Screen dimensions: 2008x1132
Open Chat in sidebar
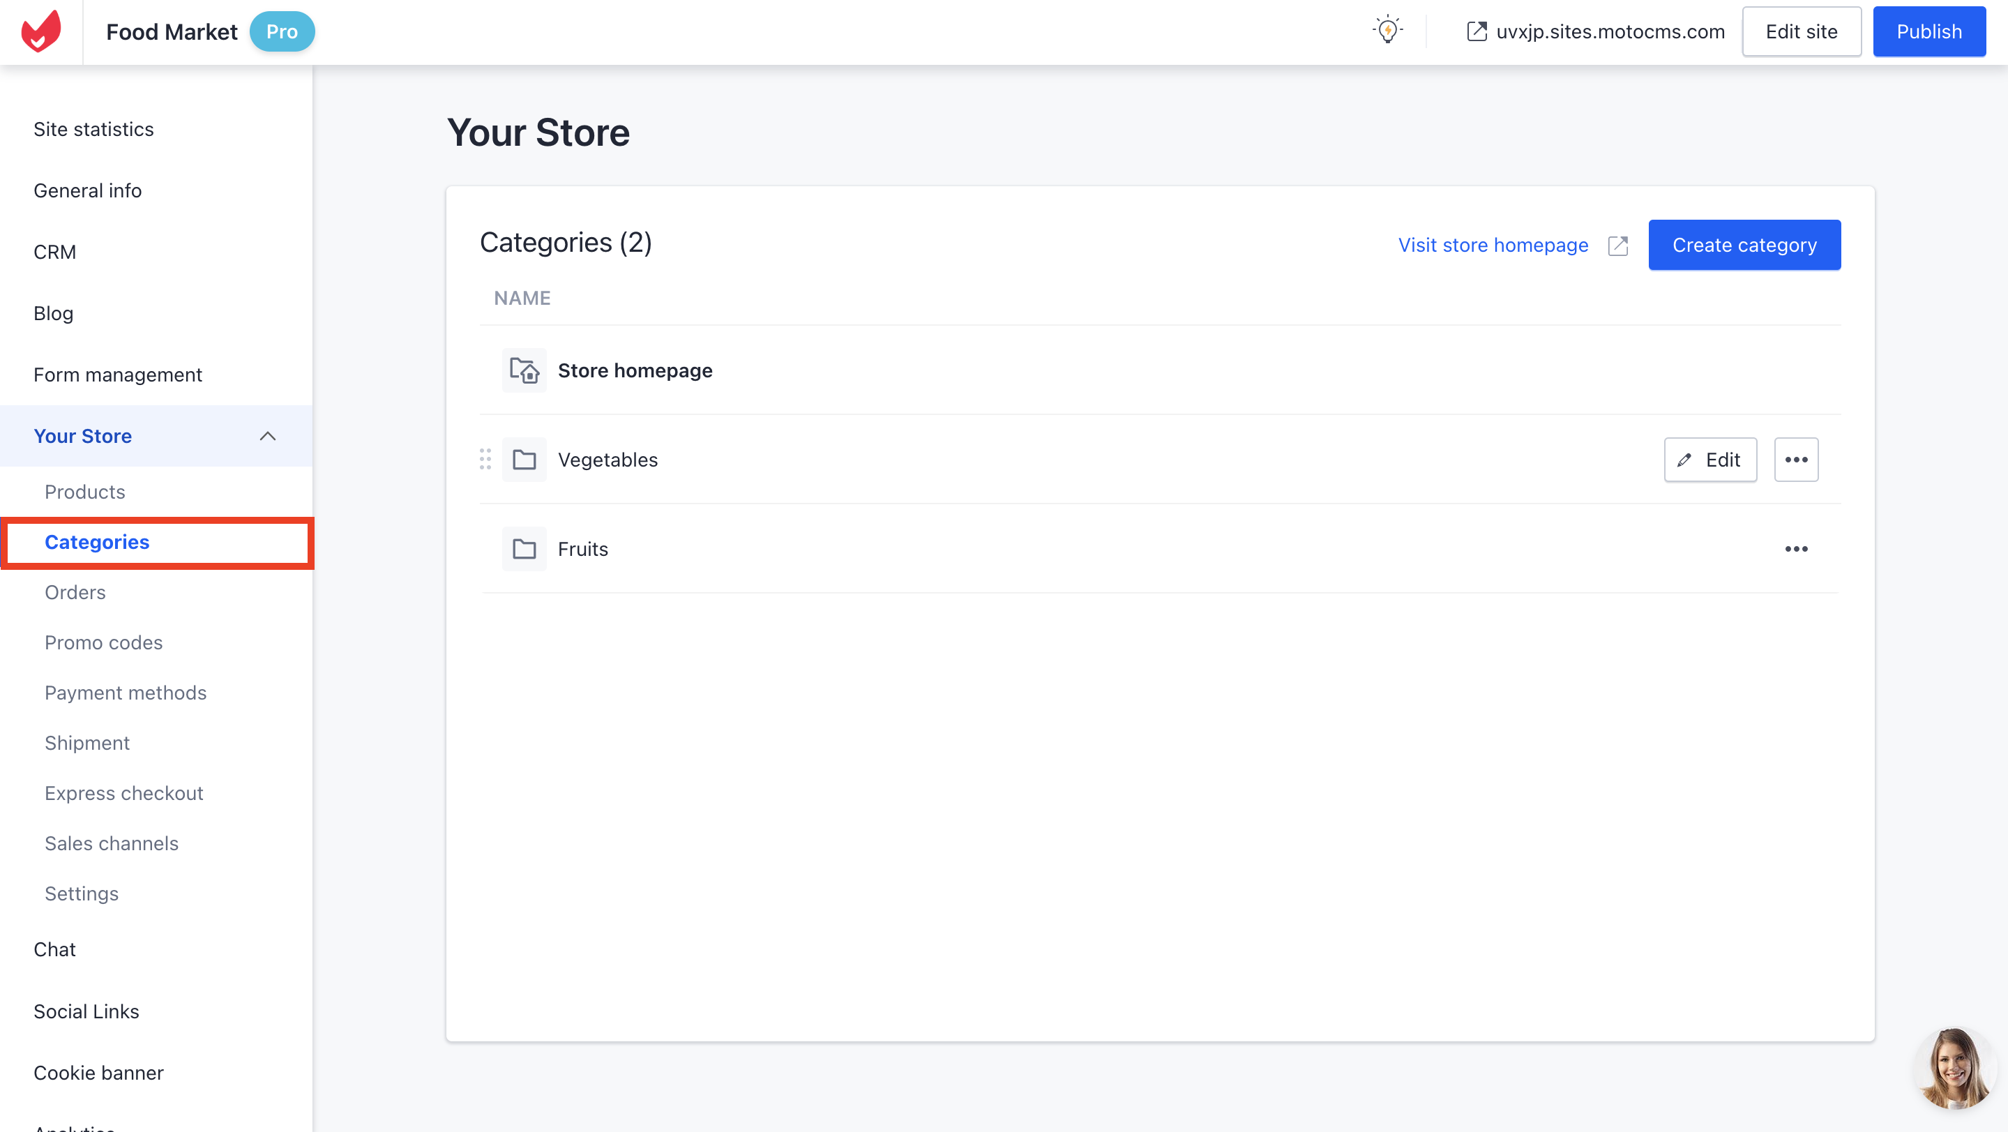[x=54, y=949]
